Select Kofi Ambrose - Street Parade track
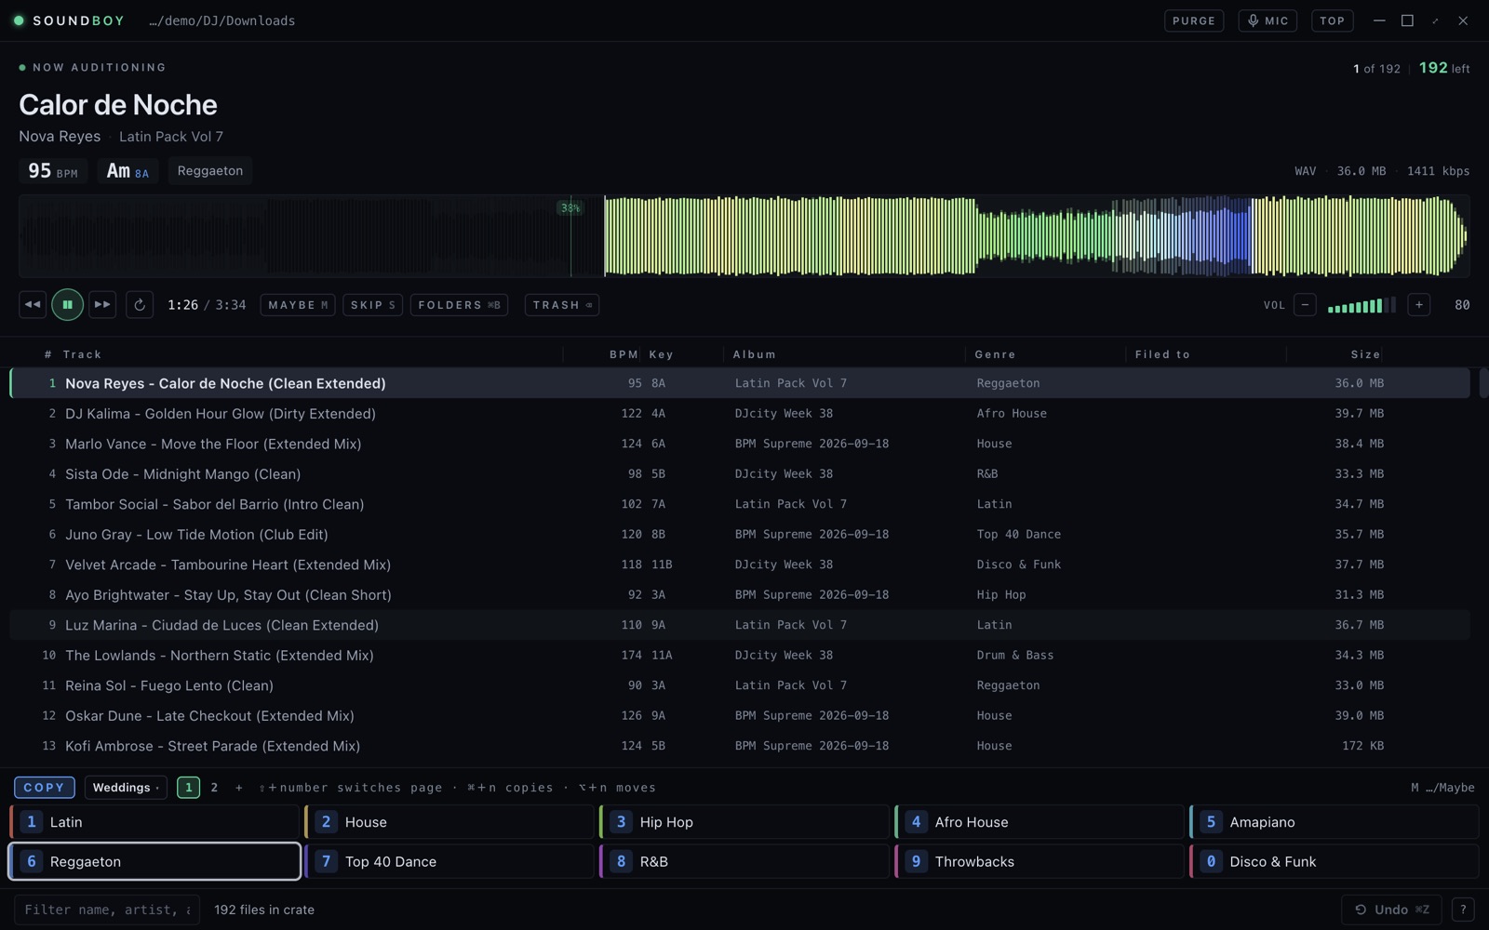The width and height of the screenshot is (1489, 930). pyautogui.click(x=740, y=746)
